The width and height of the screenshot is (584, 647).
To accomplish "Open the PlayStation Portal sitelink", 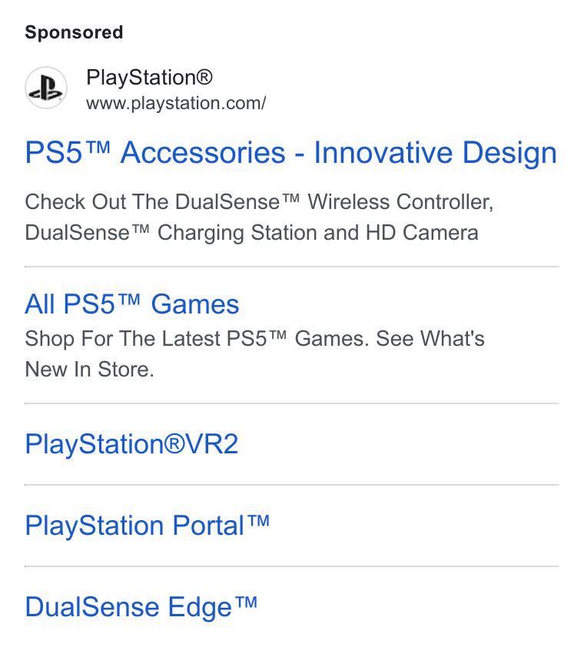I will point(148,526).
